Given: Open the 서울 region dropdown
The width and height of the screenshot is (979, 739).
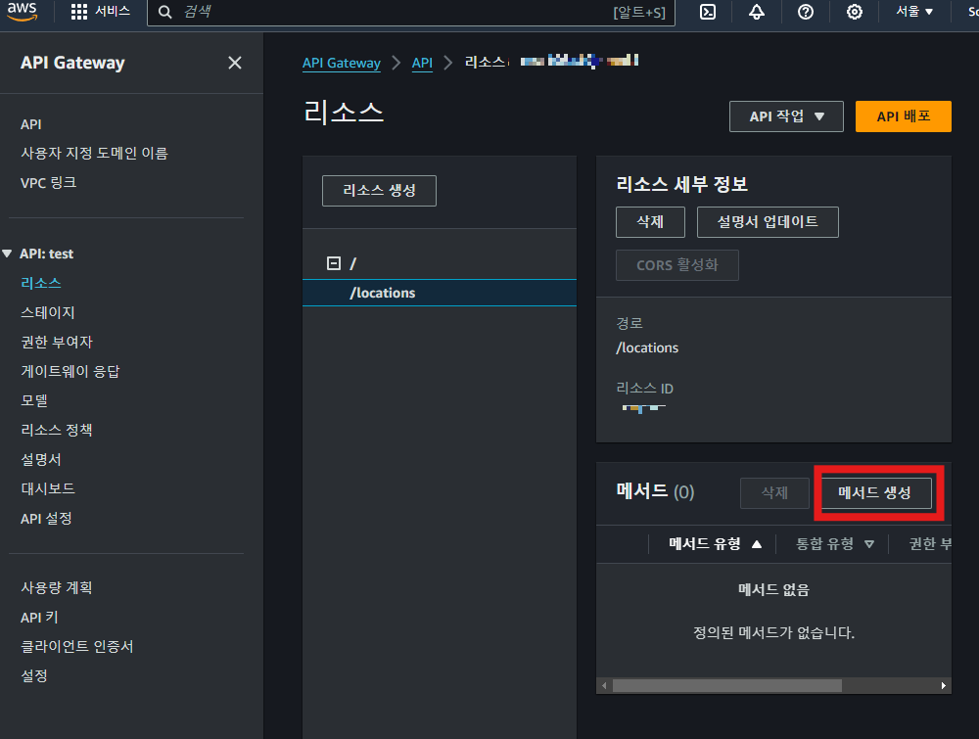Looking at the screenshot, I should point(914,11).
